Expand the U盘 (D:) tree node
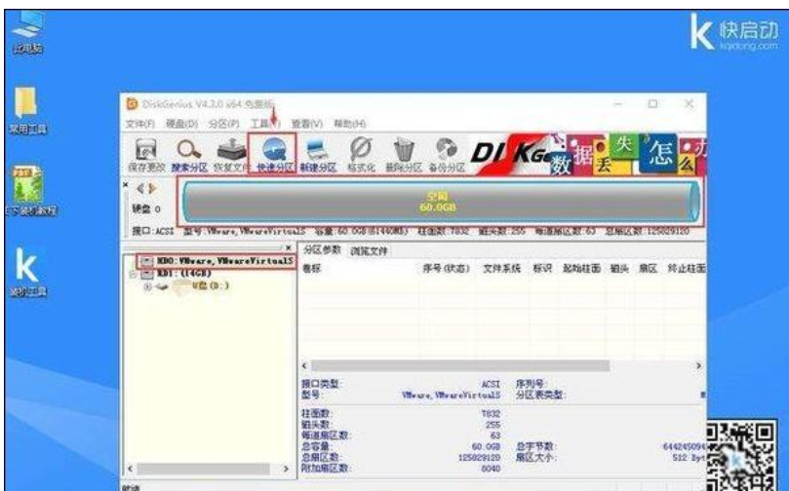789x491 pixels. pyautogui.click(x=147, y=286)
